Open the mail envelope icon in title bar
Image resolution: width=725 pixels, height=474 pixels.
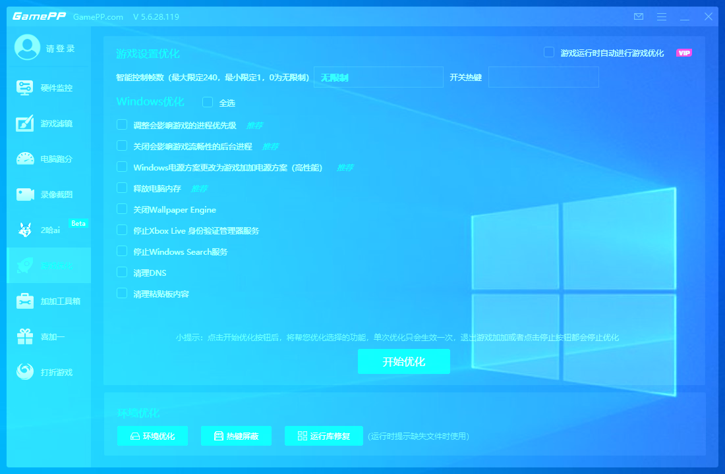point(638,16)
